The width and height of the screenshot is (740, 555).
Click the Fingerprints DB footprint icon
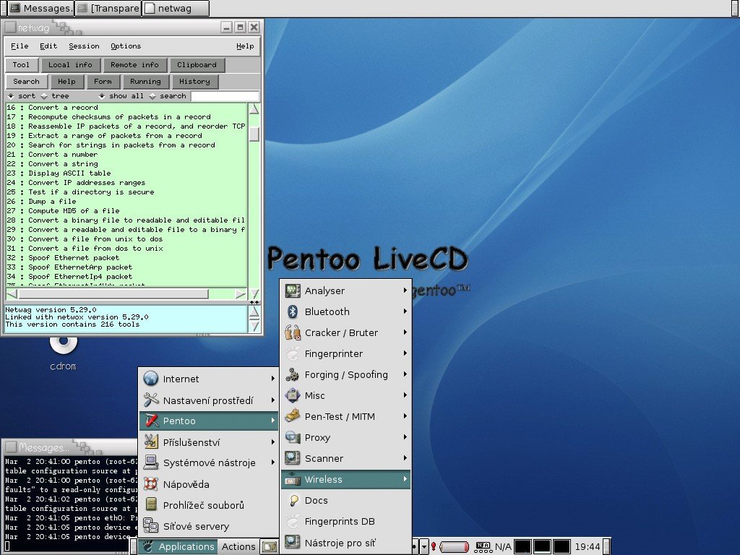(293, 522)
